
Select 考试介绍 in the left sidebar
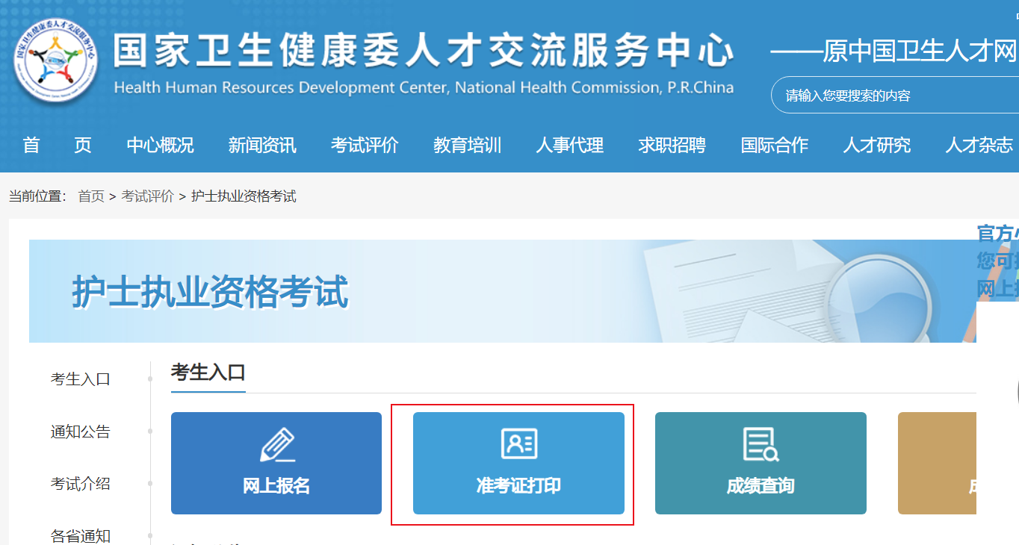[x=81, y=484]
